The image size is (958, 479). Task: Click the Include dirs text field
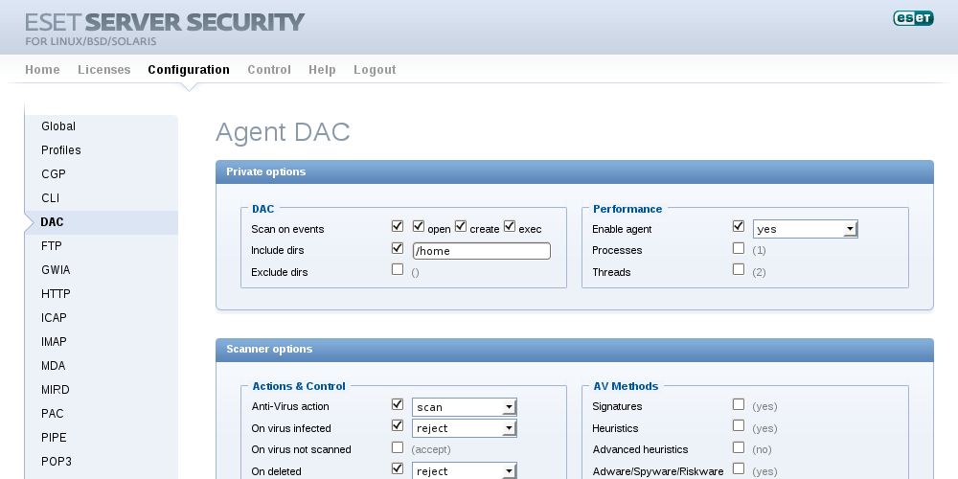[481, 251]
